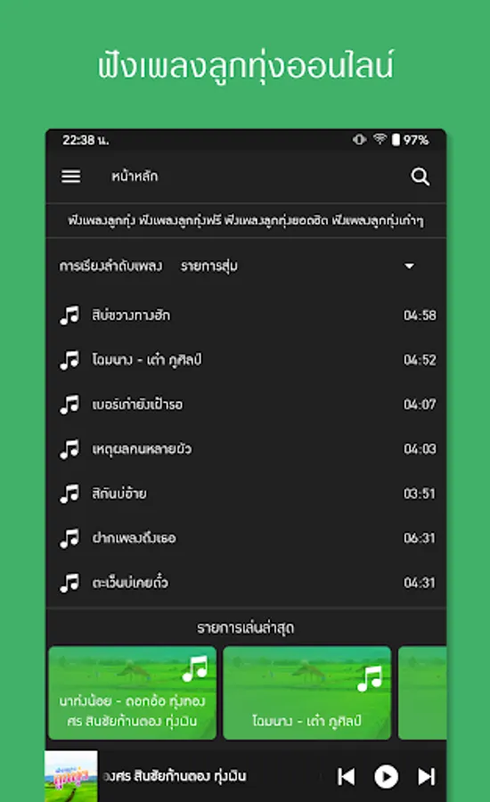Click the music note beside the 04:58 song

coord(69,315)
